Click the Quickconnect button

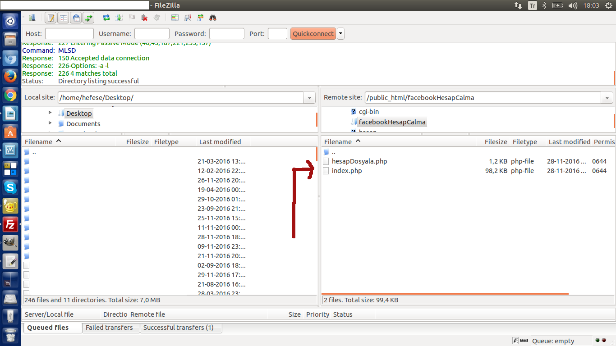coord(313,34)
